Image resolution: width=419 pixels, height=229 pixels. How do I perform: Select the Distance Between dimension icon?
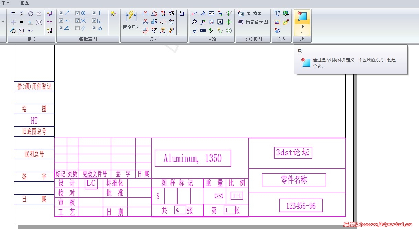pos(146,14)
